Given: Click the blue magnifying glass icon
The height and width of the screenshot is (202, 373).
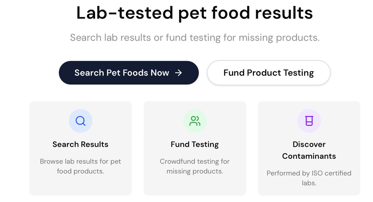Looking at the screenshot, I should 81,121.
